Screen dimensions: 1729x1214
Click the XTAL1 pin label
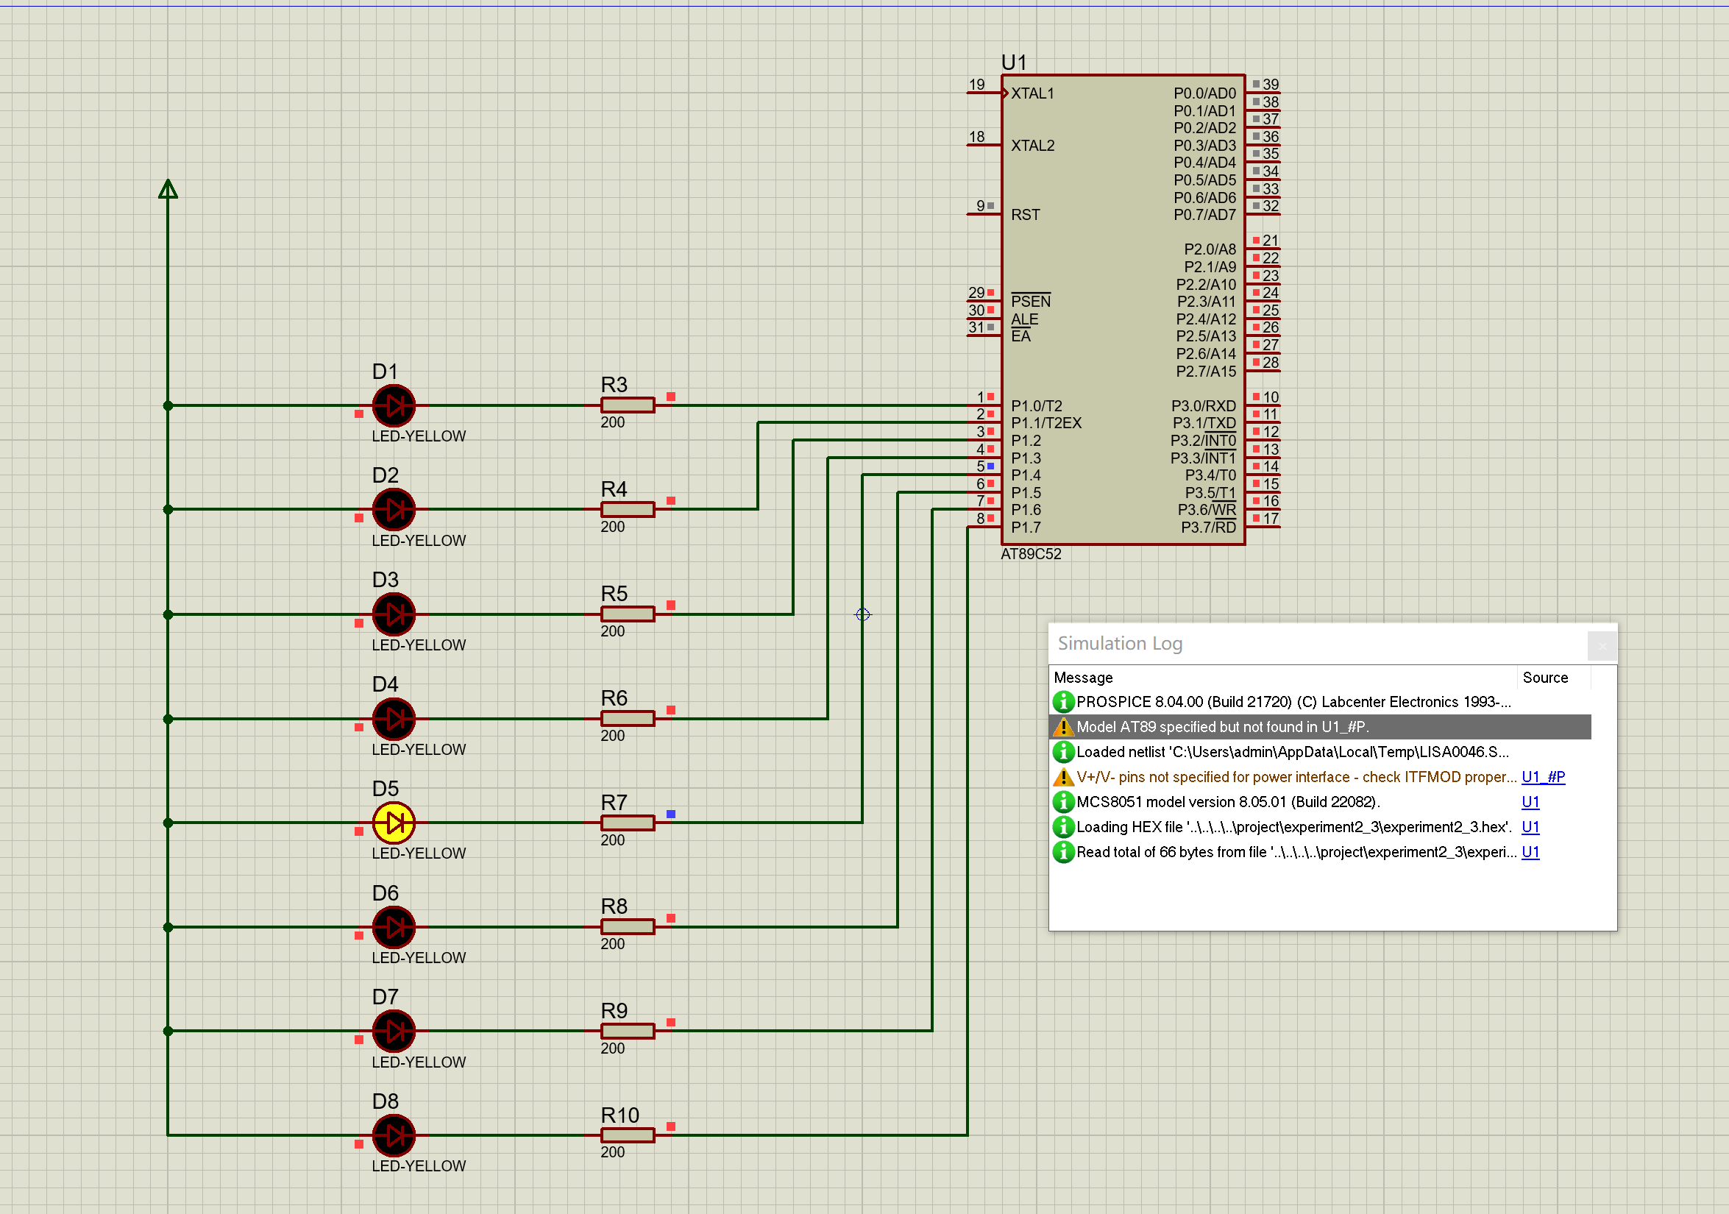click(x=1032, y=93)
